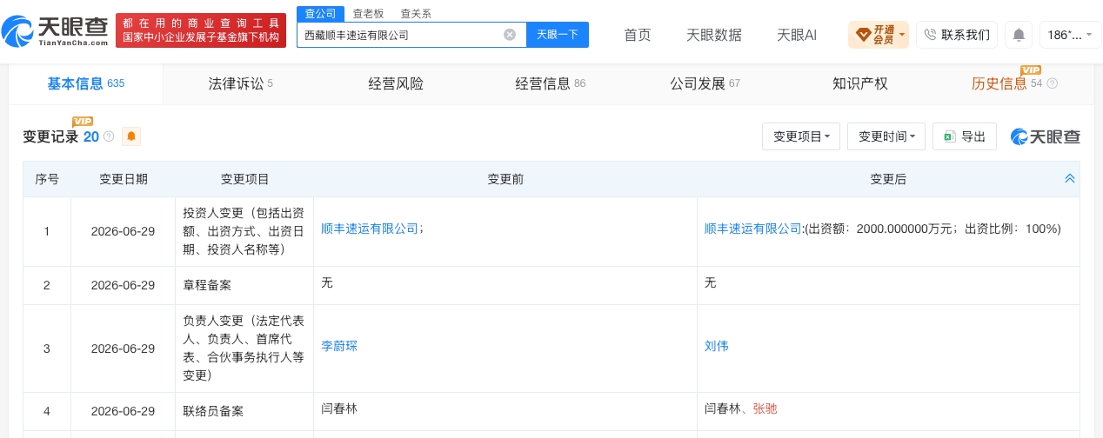The width and height of the screenshot is (1103, 438).
Task: Click the 负责人变更 change item cell
Action: click(244, 348)
